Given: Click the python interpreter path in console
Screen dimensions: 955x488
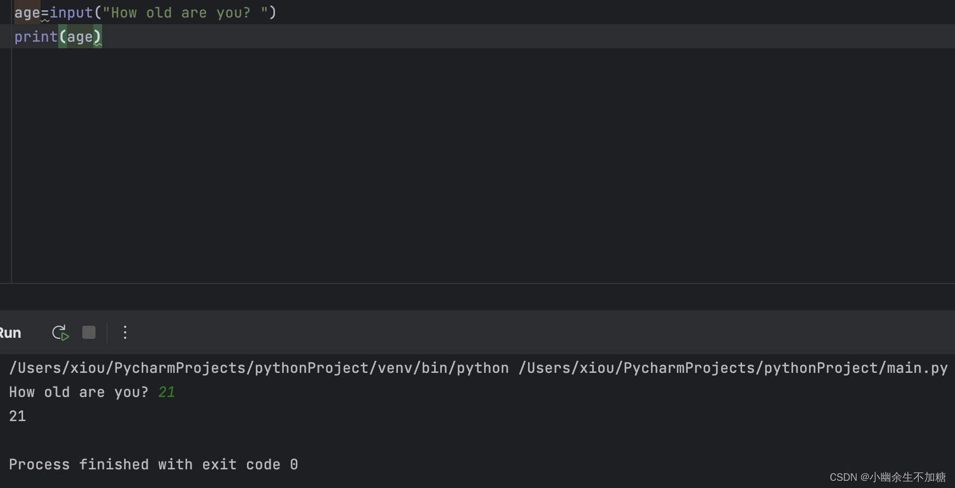Looking at the screenshot, I should [259, 368].
